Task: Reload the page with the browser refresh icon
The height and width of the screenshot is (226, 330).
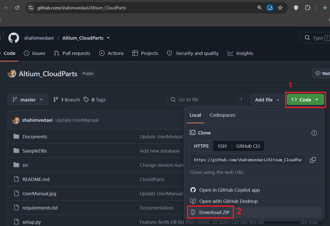Action: coord(17,8)
